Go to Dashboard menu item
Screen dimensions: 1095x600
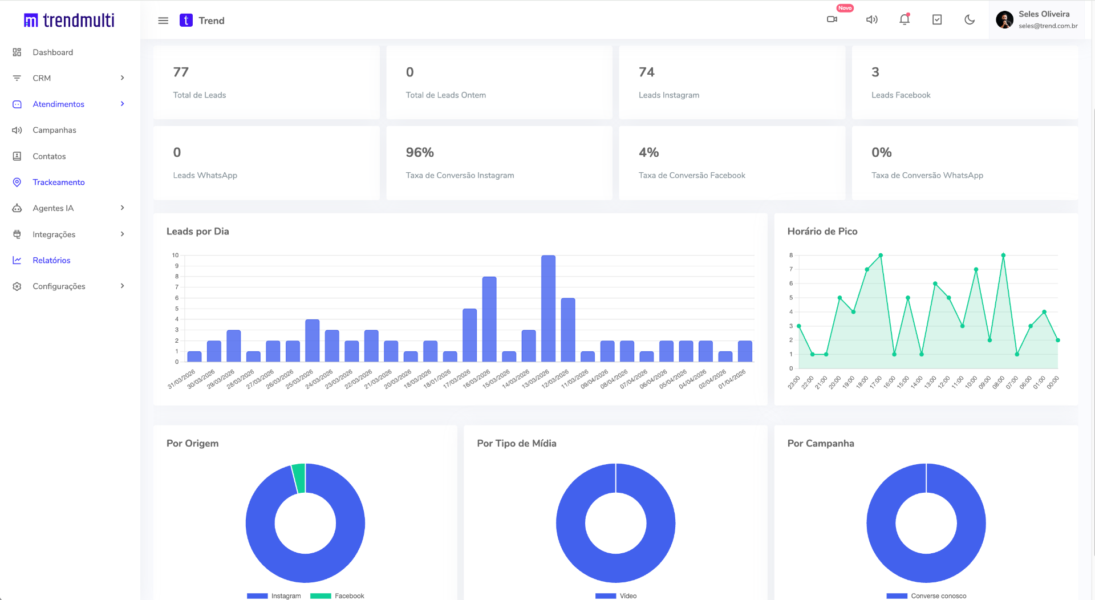[52, 52]
